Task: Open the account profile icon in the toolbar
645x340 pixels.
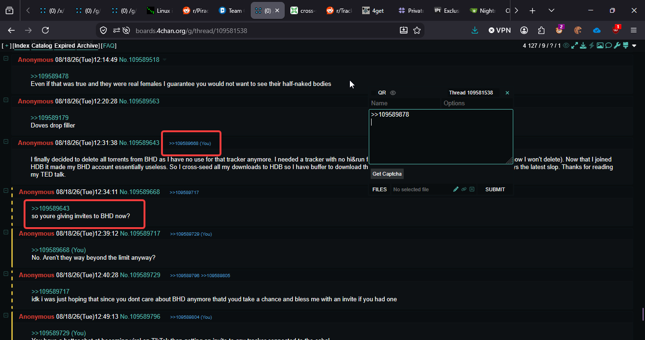Action: pyautogui.click(x=524, y=30)
